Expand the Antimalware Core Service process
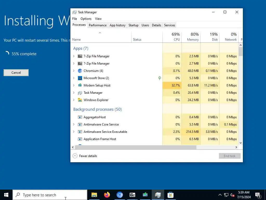This screenshot has height=200, width=266. (74, 124)
